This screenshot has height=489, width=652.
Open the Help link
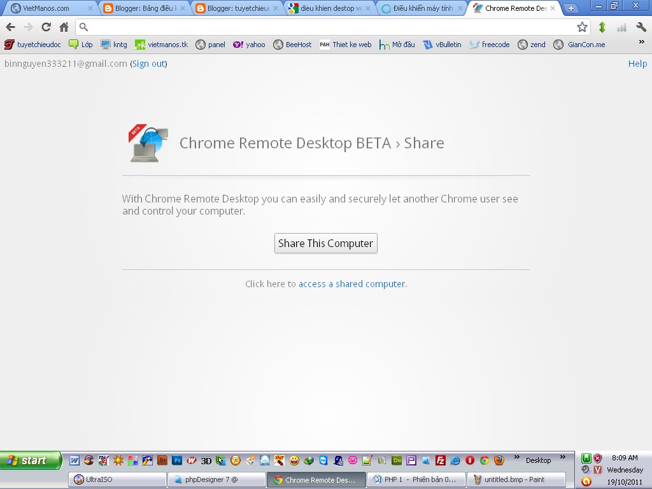637,64
